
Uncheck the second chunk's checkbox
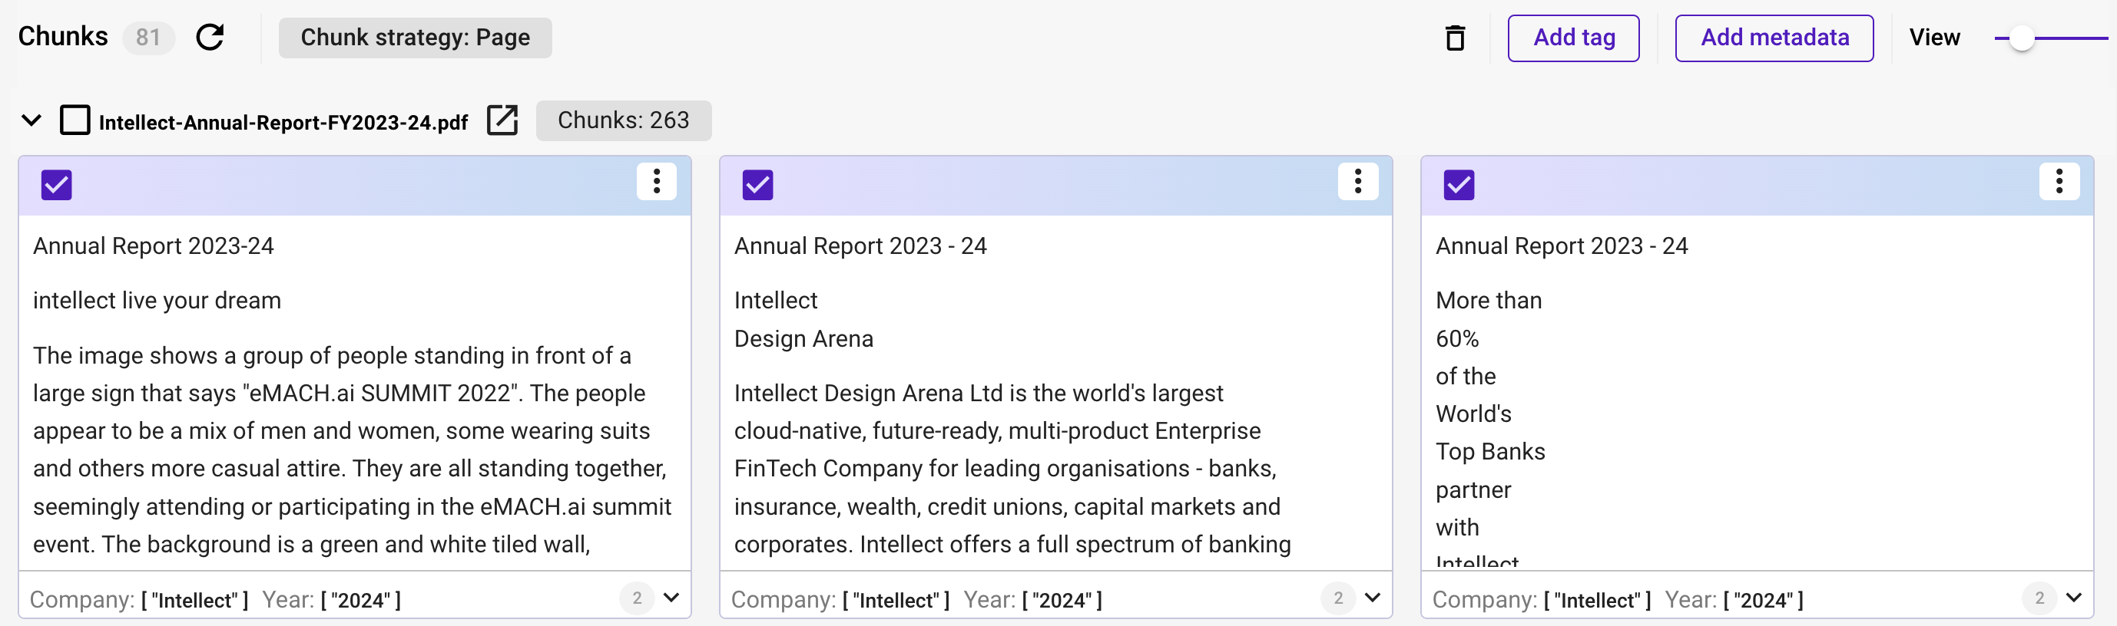pyautogui.click(x=757, y=185)
